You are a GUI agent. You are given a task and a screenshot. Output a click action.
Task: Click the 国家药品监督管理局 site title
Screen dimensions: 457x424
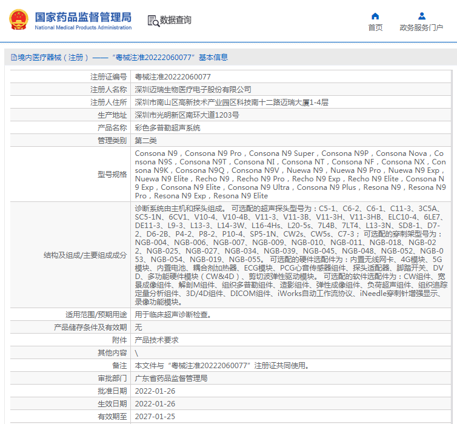click(82, 16)
